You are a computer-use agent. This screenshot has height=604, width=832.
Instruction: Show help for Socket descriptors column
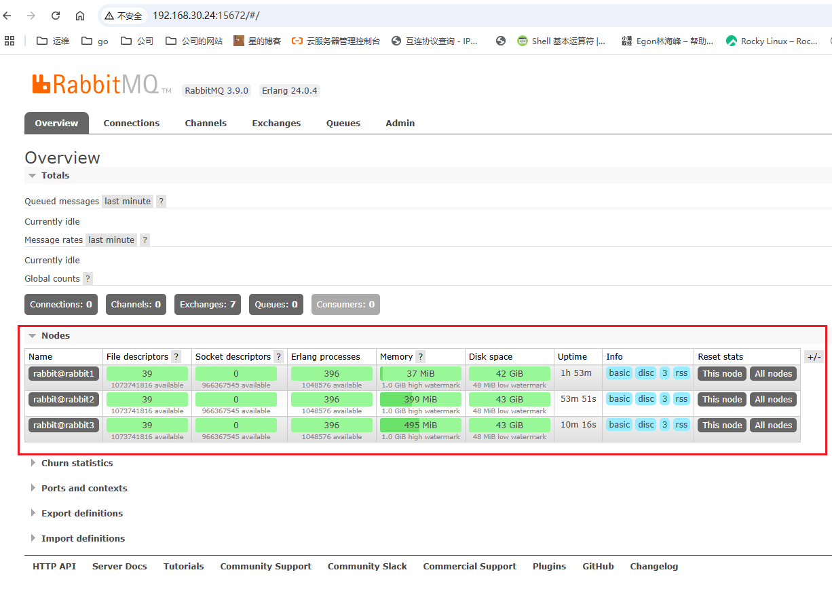278,357
